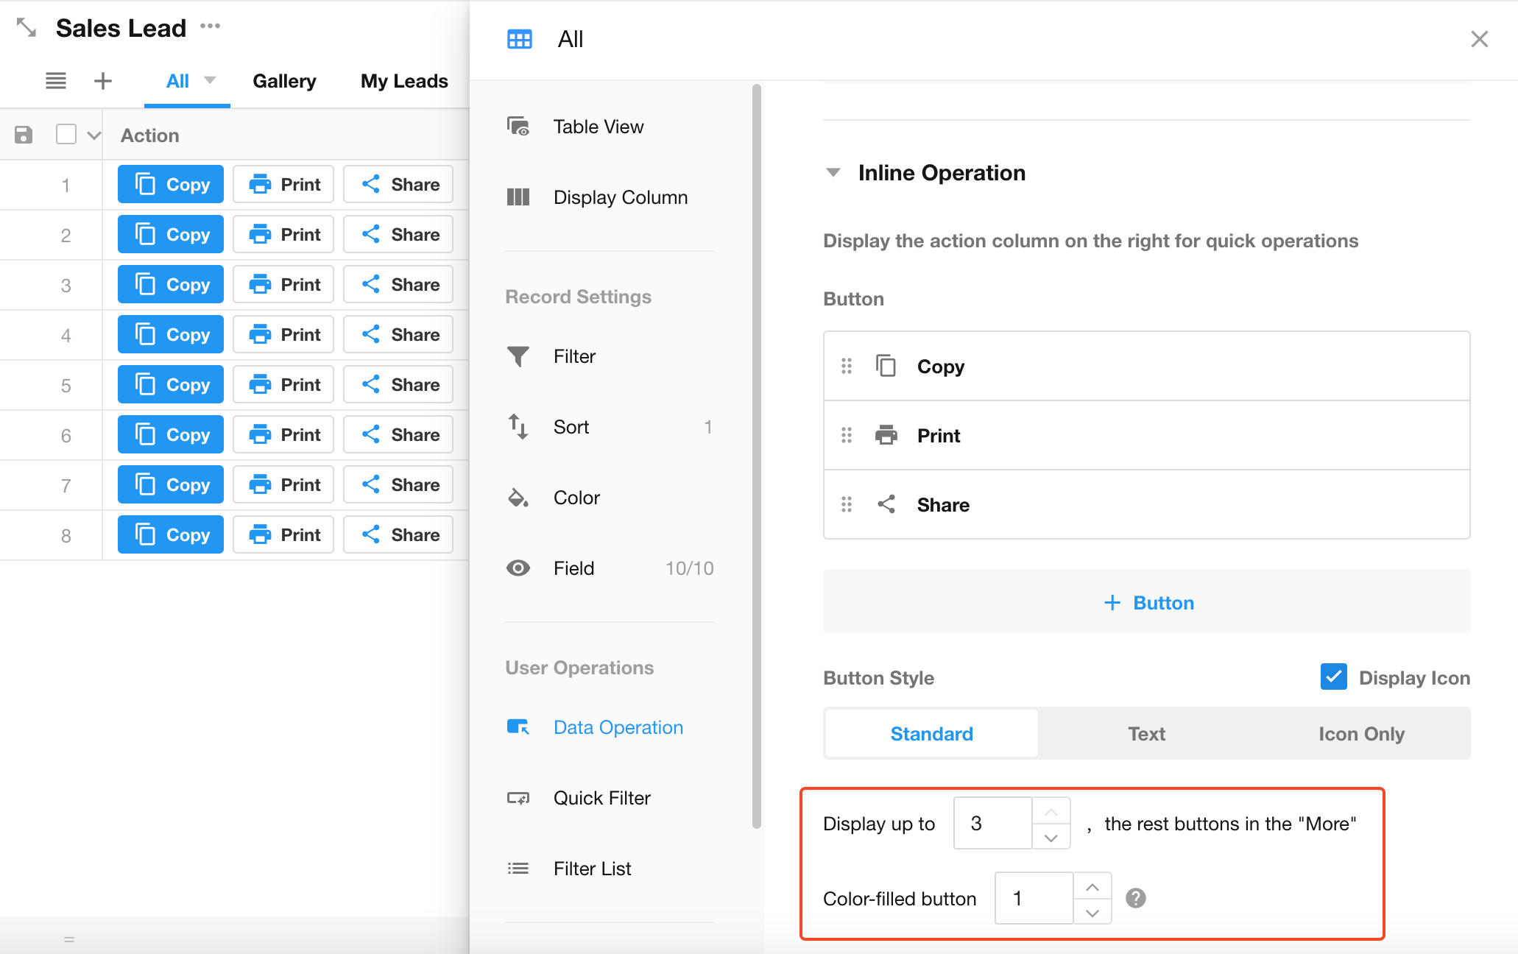Increase Color-filled button count stepper
Viewport: 1518px width, 954px height.
tap(1092, 887)
